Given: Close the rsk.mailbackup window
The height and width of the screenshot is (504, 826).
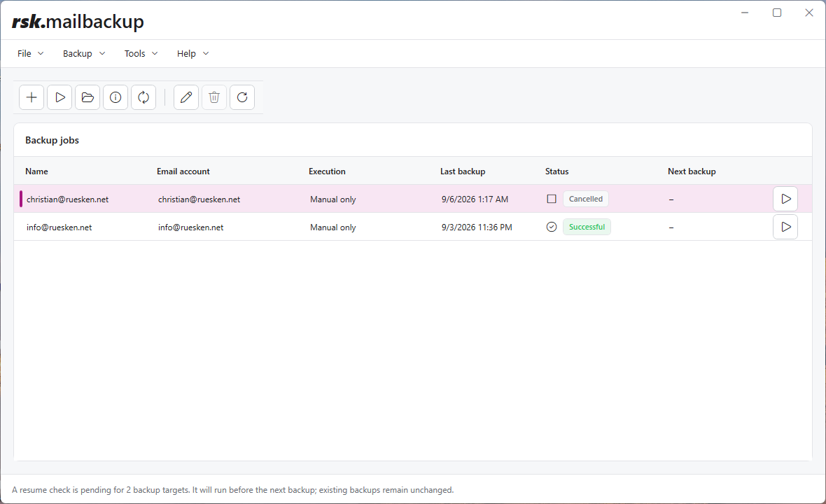Looking at the screenshot, I should coord(809,13).
